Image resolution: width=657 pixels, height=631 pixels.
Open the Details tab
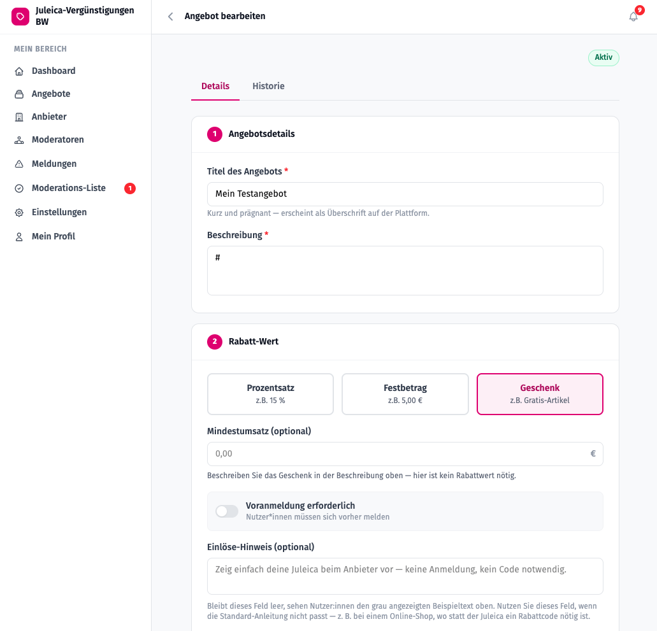[215, 86]
